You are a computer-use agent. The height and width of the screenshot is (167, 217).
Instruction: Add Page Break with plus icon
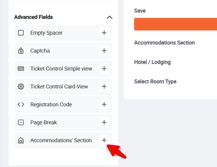pos(104,122)
